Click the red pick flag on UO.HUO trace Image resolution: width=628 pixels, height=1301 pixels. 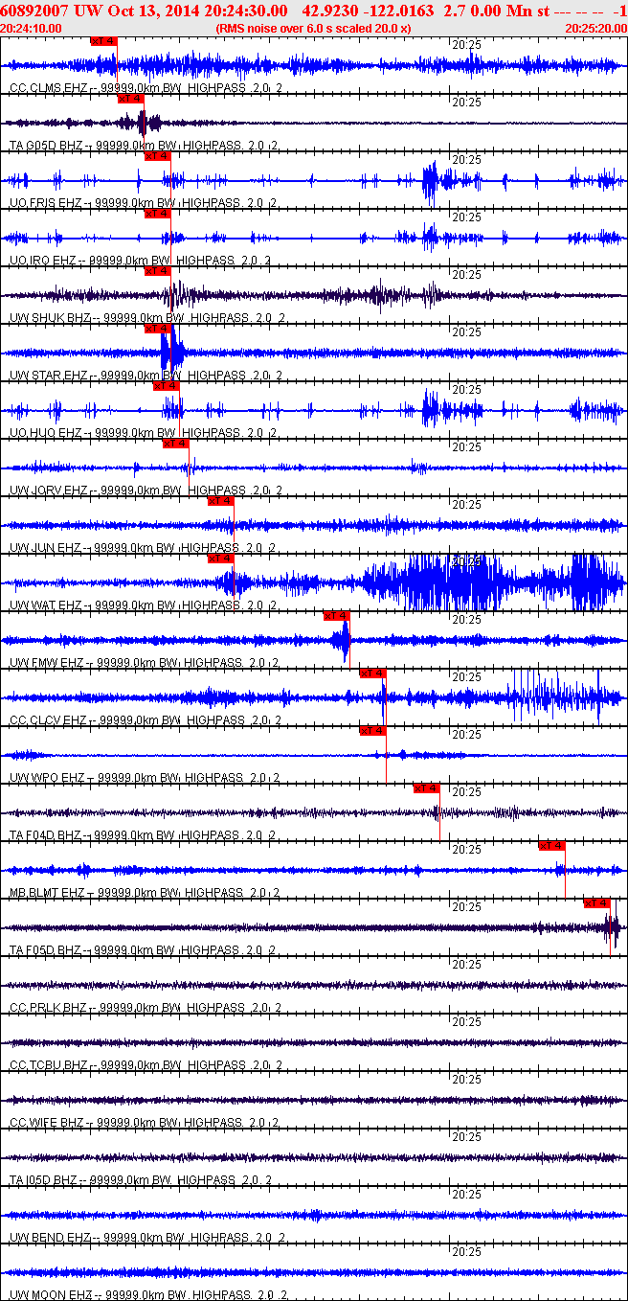pos(166,386)
